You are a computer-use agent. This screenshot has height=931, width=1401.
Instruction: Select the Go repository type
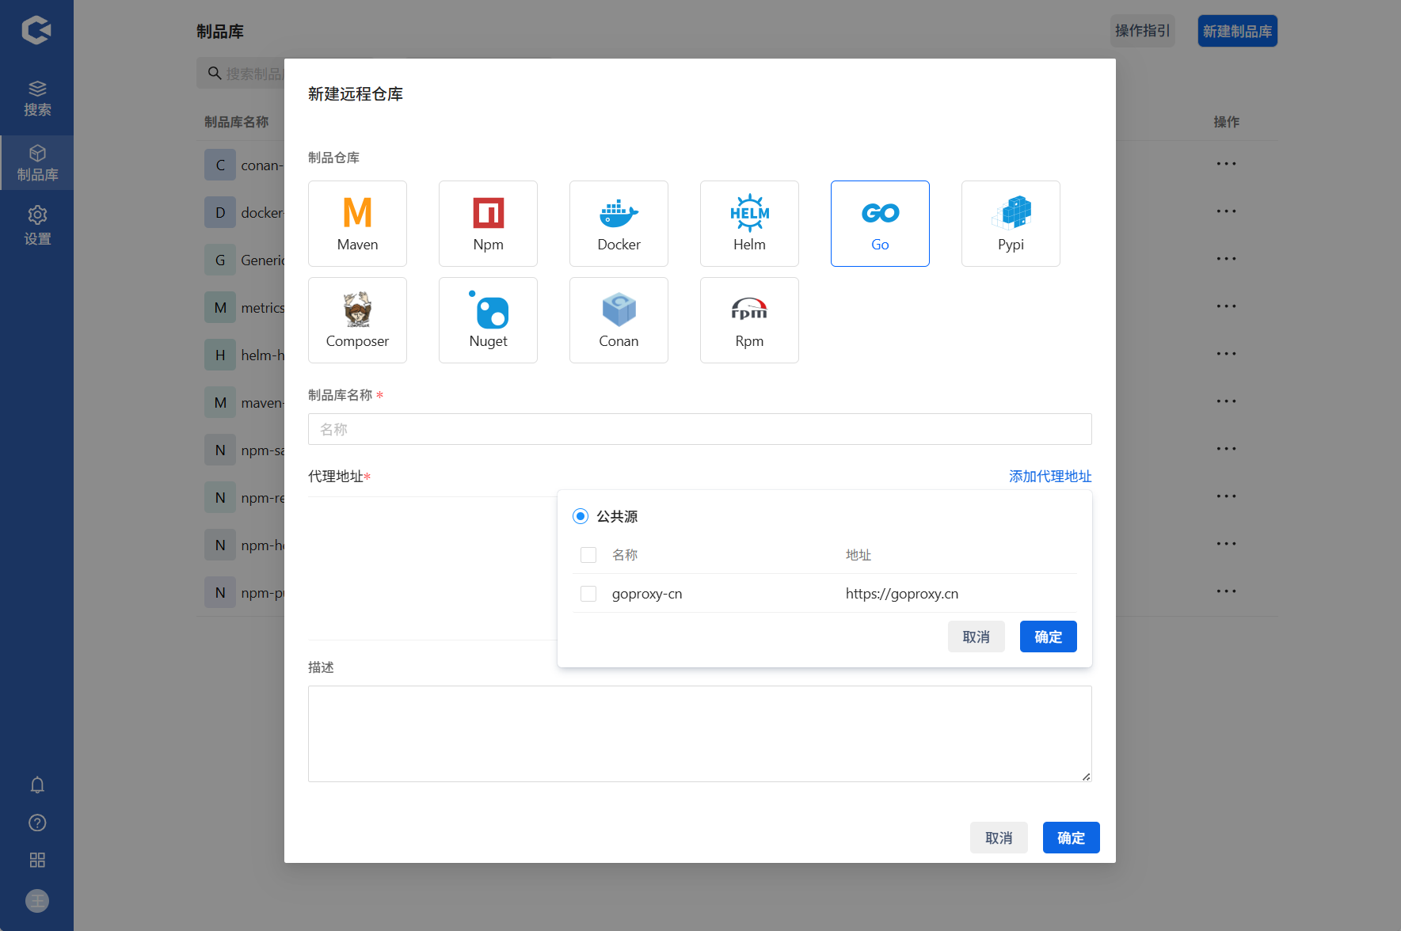[880, 223]
